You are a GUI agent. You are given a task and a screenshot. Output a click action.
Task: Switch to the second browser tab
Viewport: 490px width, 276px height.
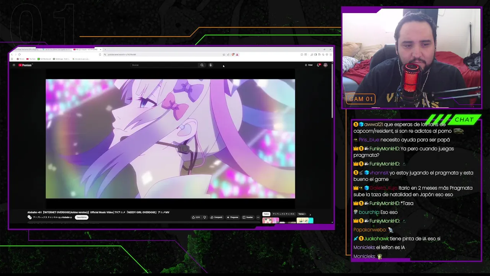(x=56, y=49)
